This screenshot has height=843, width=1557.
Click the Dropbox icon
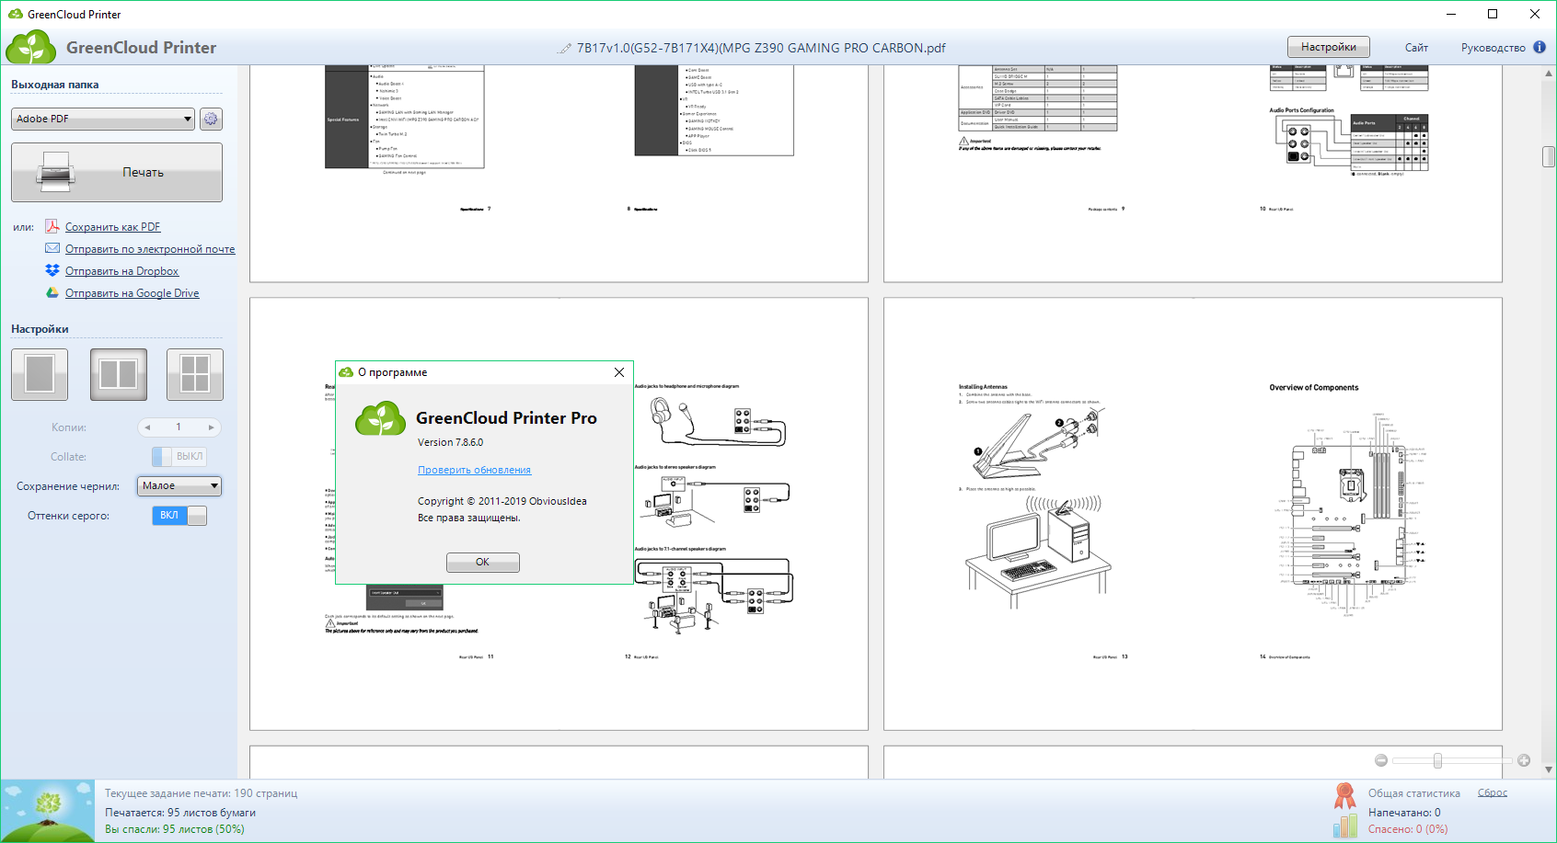[52, 270]
